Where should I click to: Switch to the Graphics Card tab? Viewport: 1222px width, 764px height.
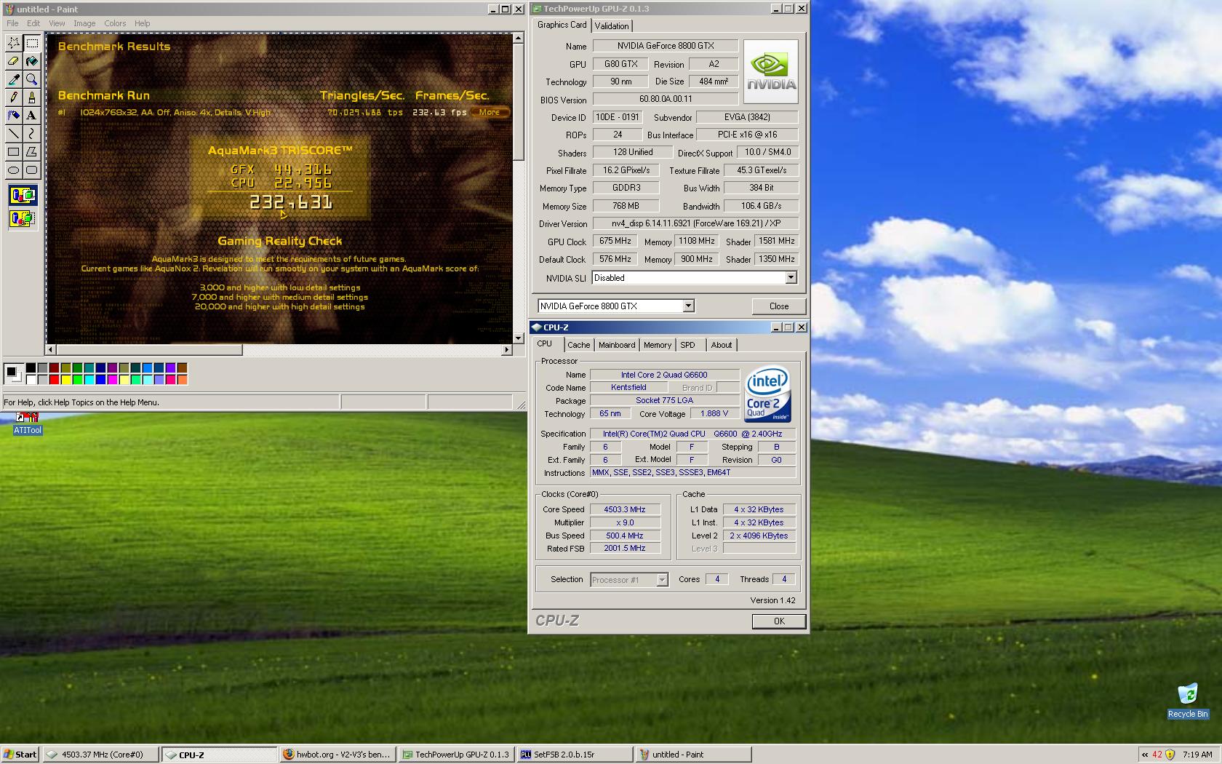click(x=562, y=25)
